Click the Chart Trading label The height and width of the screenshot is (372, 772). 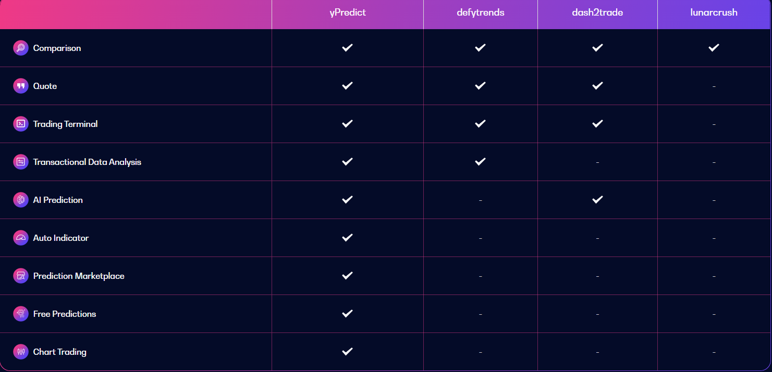[60, 352]
